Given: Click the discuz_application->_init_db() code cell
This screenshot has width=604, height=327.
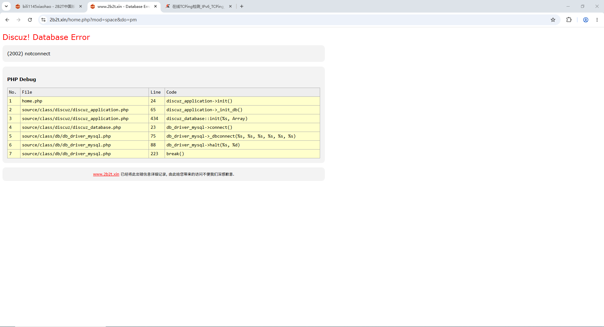Looking at the screenshot, I should (242, 110).
